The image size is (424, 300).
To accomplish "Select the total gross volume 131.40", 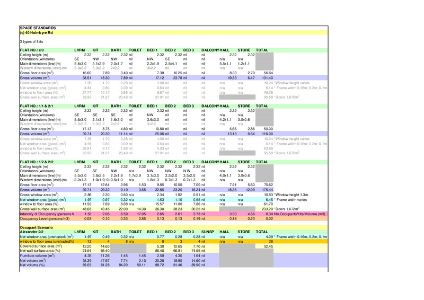I will click(268, 78).
